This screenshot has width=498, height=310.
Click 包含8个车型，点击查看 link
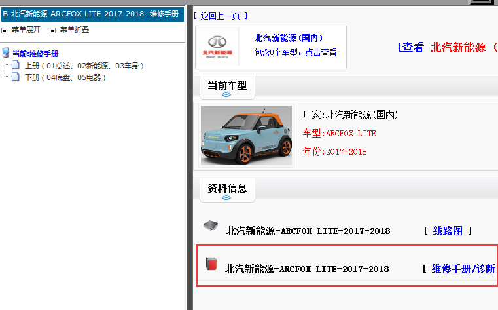click(295, 53)
